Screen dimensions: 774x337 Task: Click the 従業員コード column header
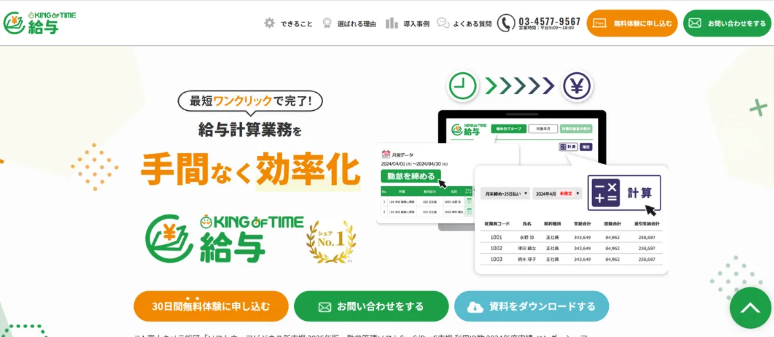pos(497,224)
